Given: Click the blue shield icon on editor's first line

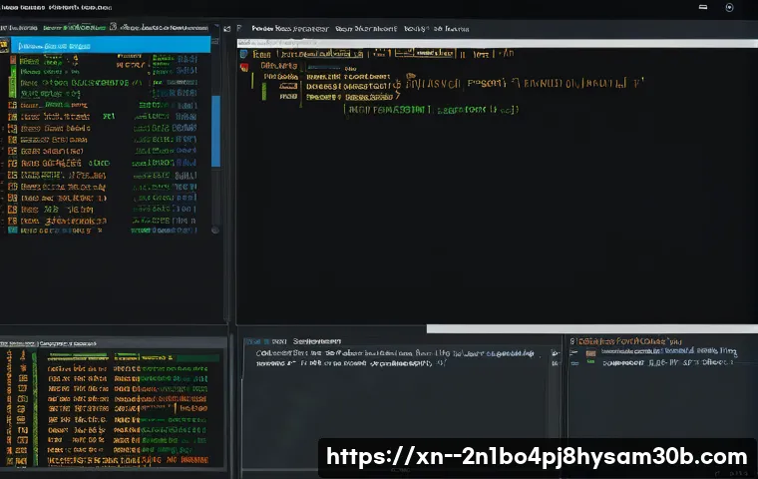Looking at the screenshot, I should click(244, 54).
